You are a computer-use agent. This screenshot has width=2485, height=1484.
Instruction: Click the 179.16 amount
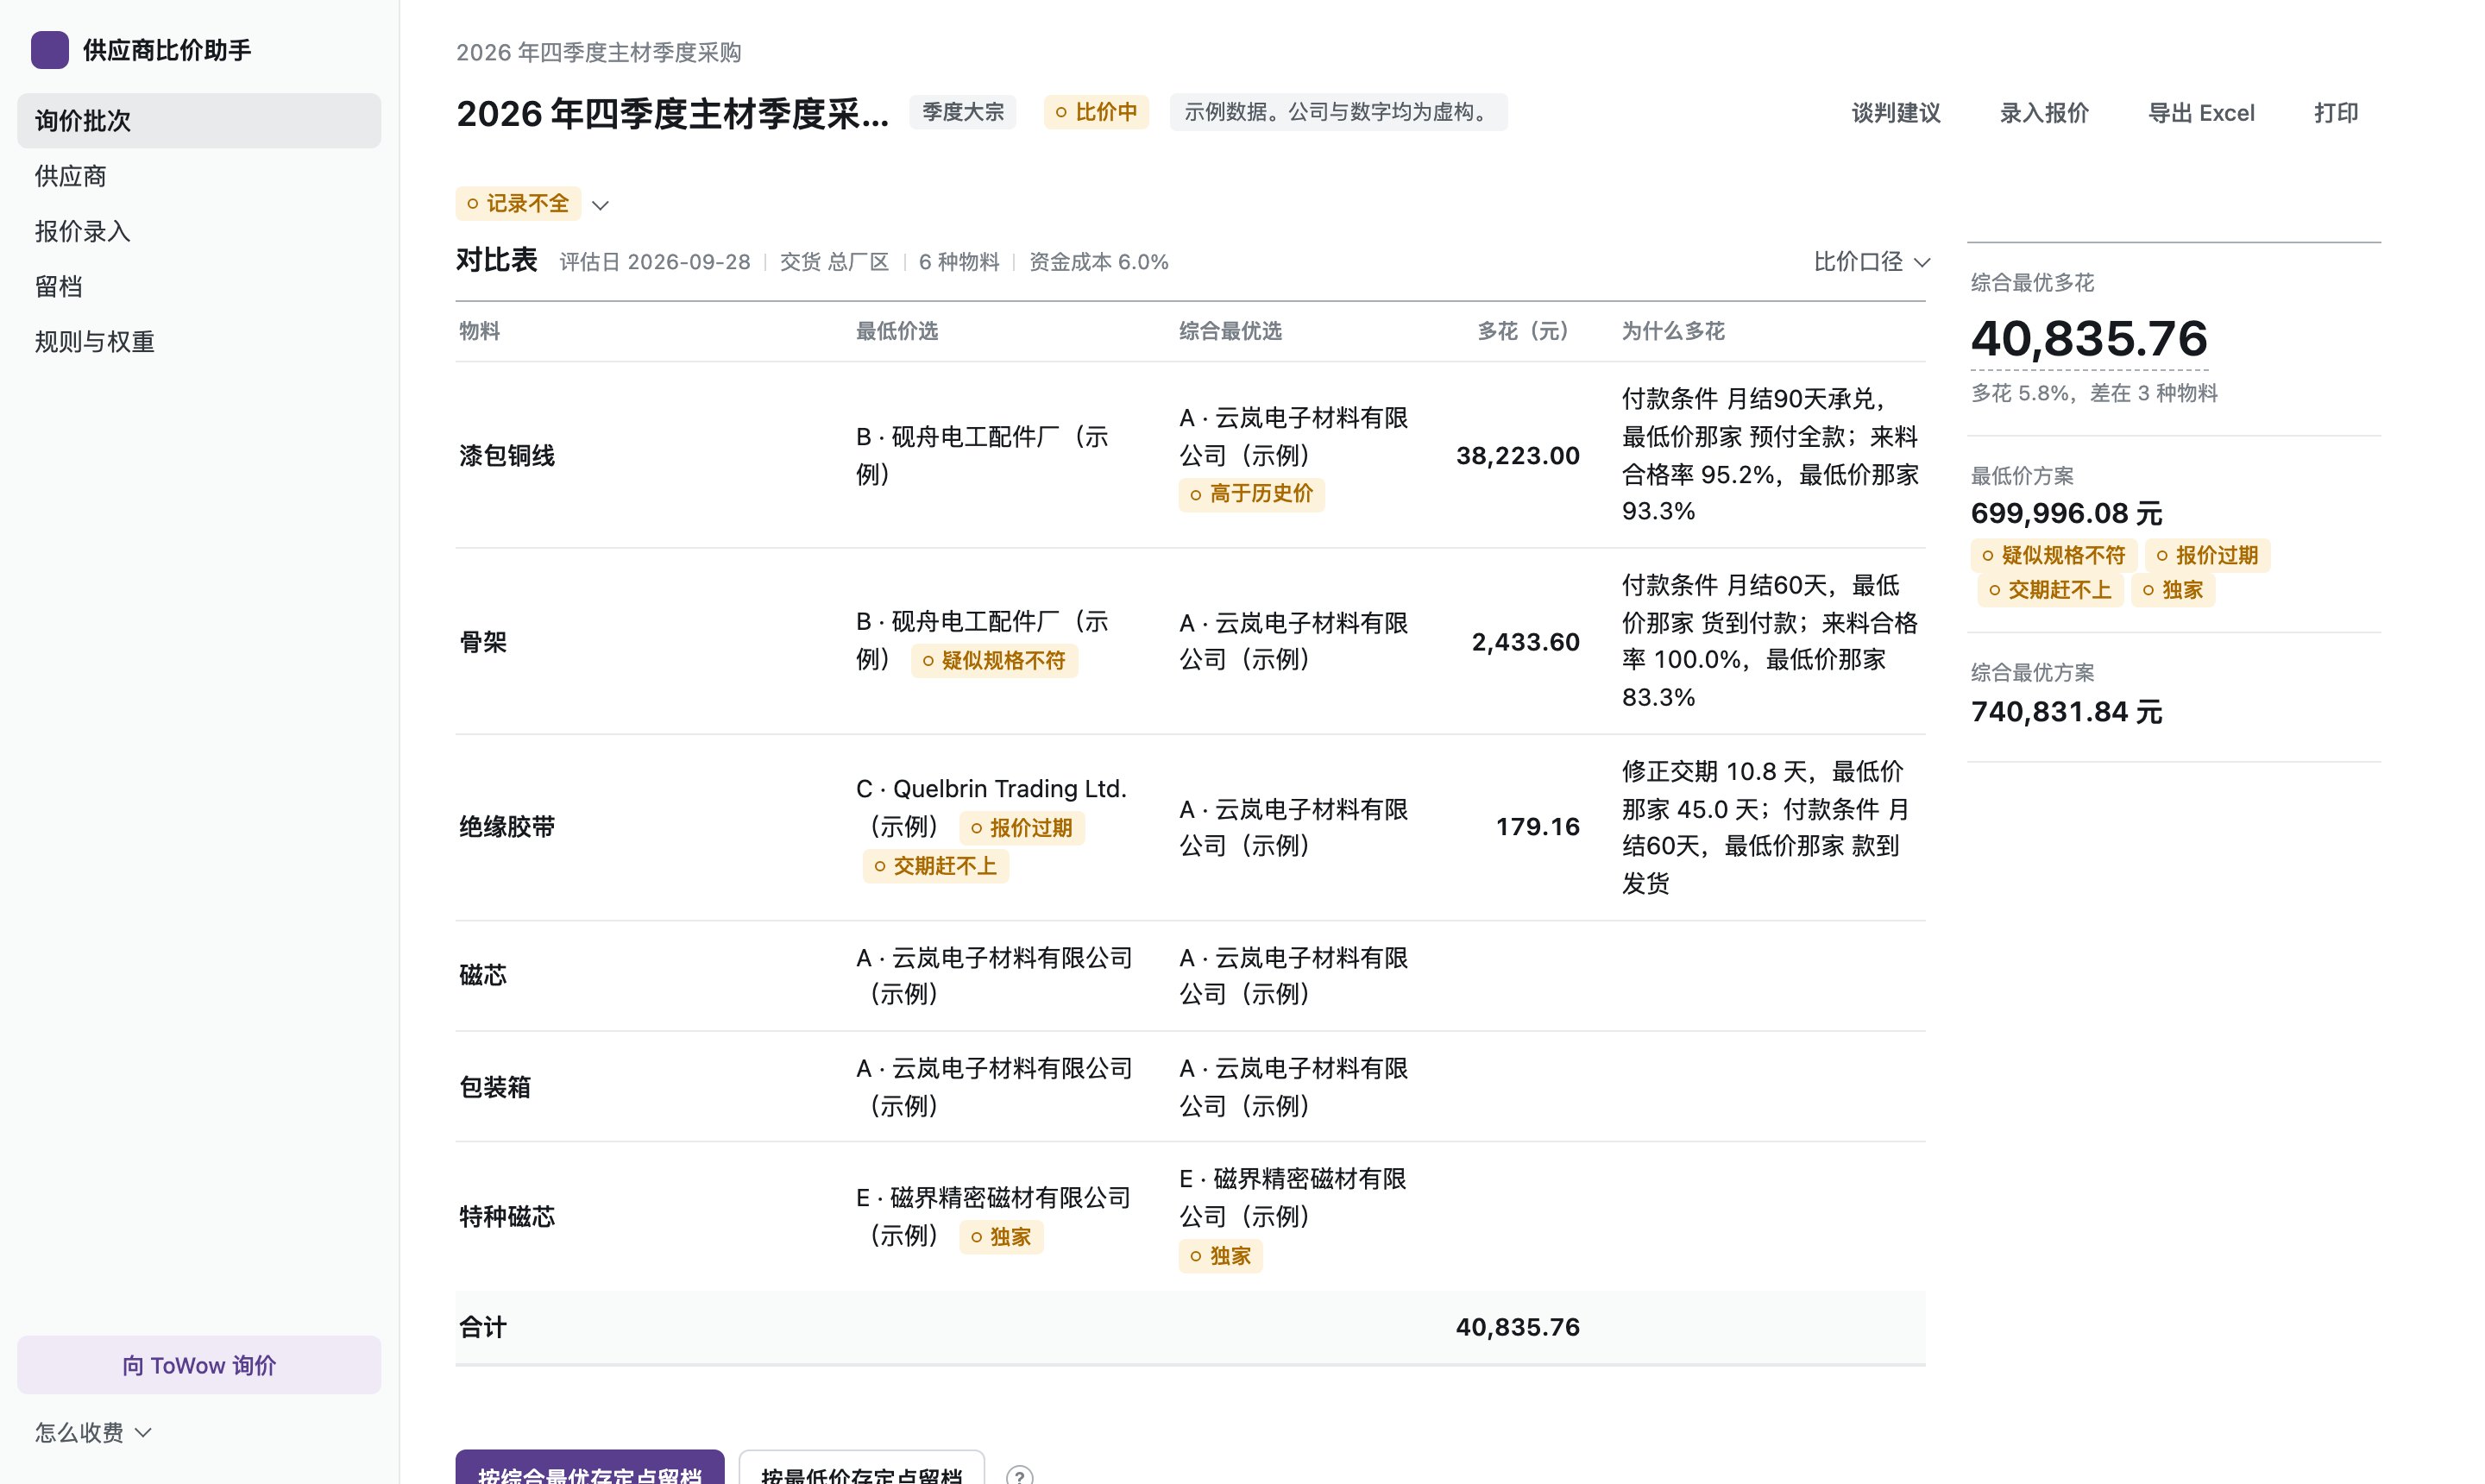click(x=1537, y=827)
